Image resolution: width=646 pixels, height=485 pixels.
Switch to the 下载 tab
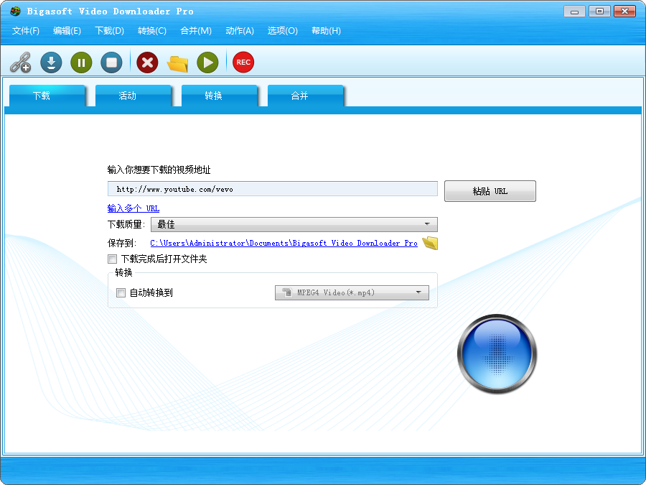[x=47, y=96]
